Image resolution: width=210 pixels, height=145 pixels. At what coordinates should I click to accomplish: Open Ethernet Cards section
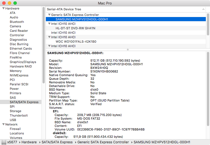[x=21, y=49]
